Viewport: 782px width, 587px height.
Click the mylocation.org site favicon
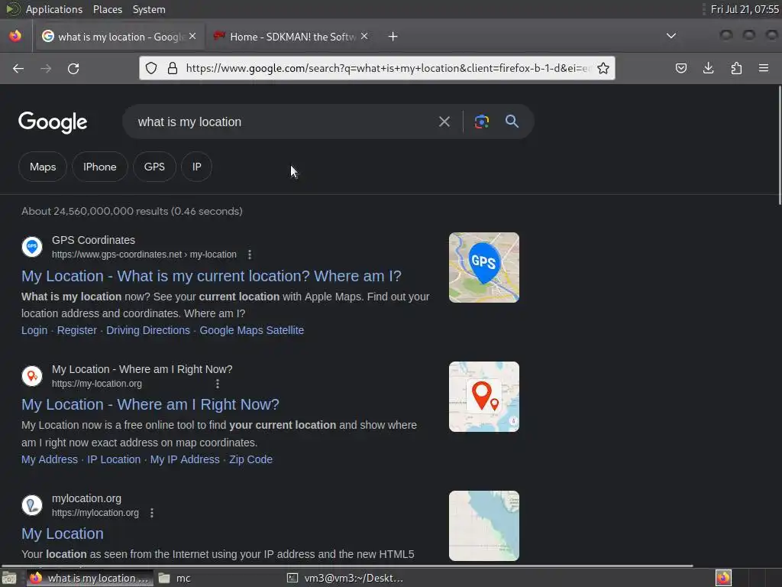click(32, 505)
